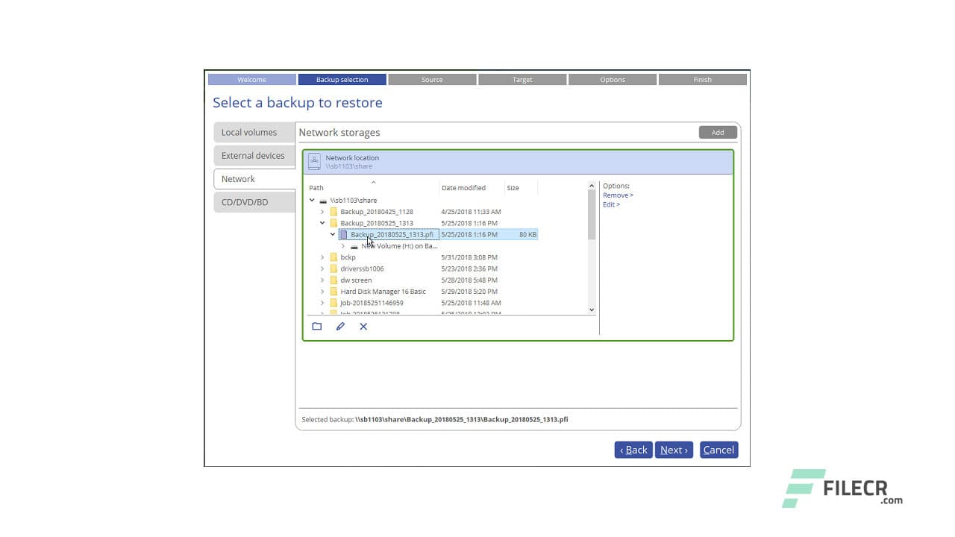
Task: Click the drive icon beside \\sb1103\share
Action: pyautogui.click(x=323, y=200)
